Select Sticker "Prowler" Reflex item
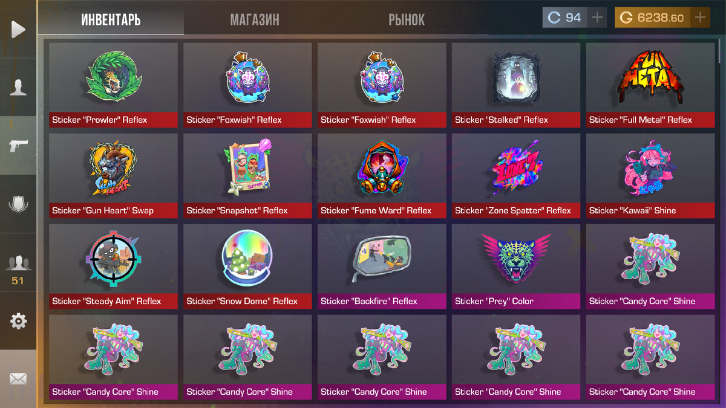 click(x=113, y=85)
